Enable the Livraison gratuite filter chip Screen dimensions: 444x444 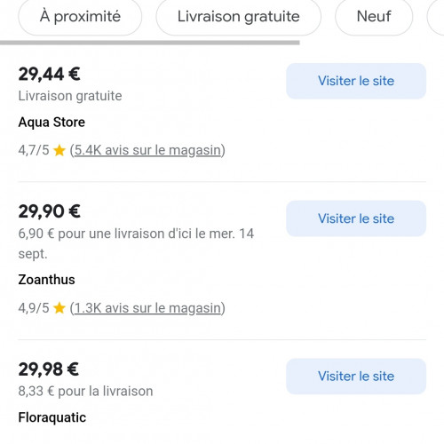click(x=239, y=16)
